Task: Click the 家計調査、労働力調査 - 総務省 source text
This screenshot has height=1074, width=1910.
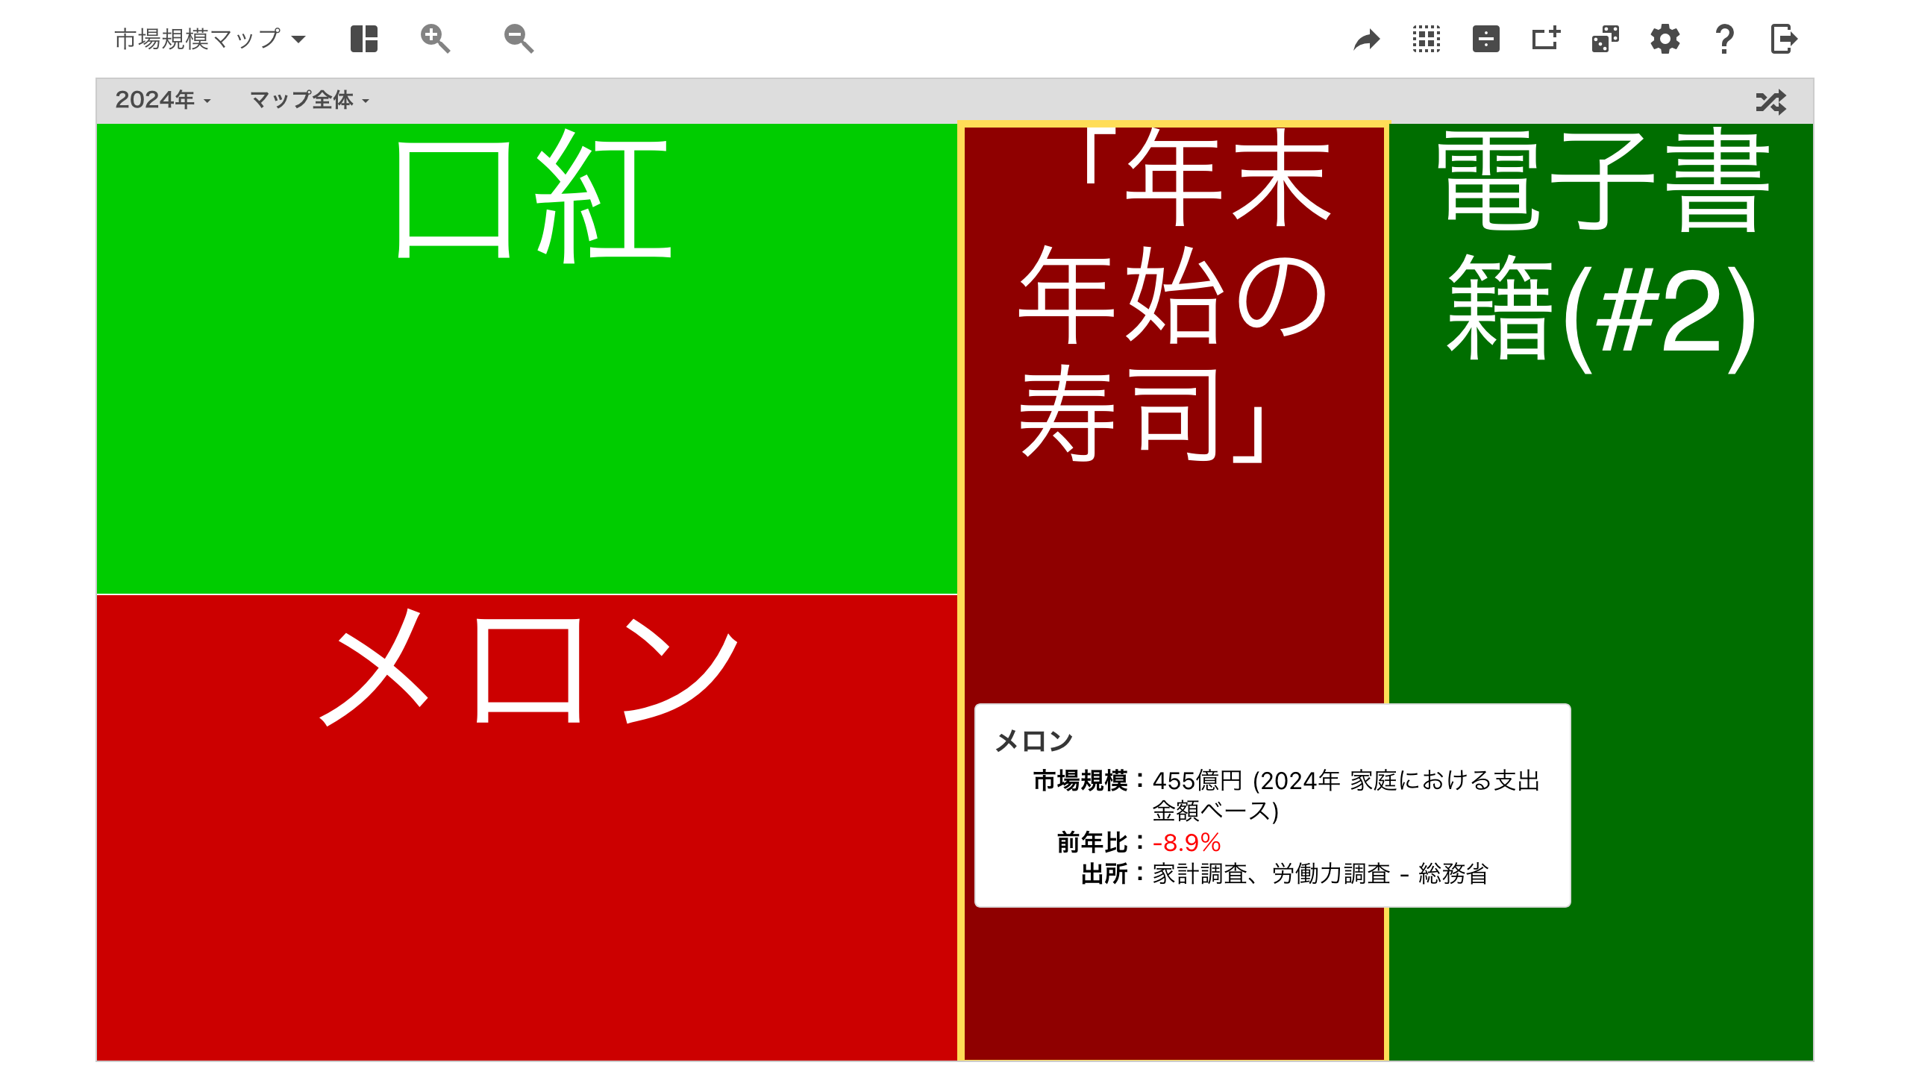Action: 1320,873
